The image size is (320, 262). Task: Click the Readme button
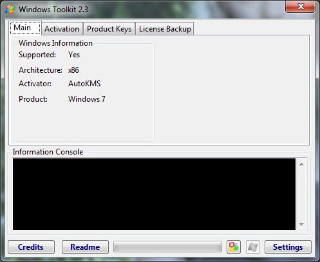coord(85,247)
